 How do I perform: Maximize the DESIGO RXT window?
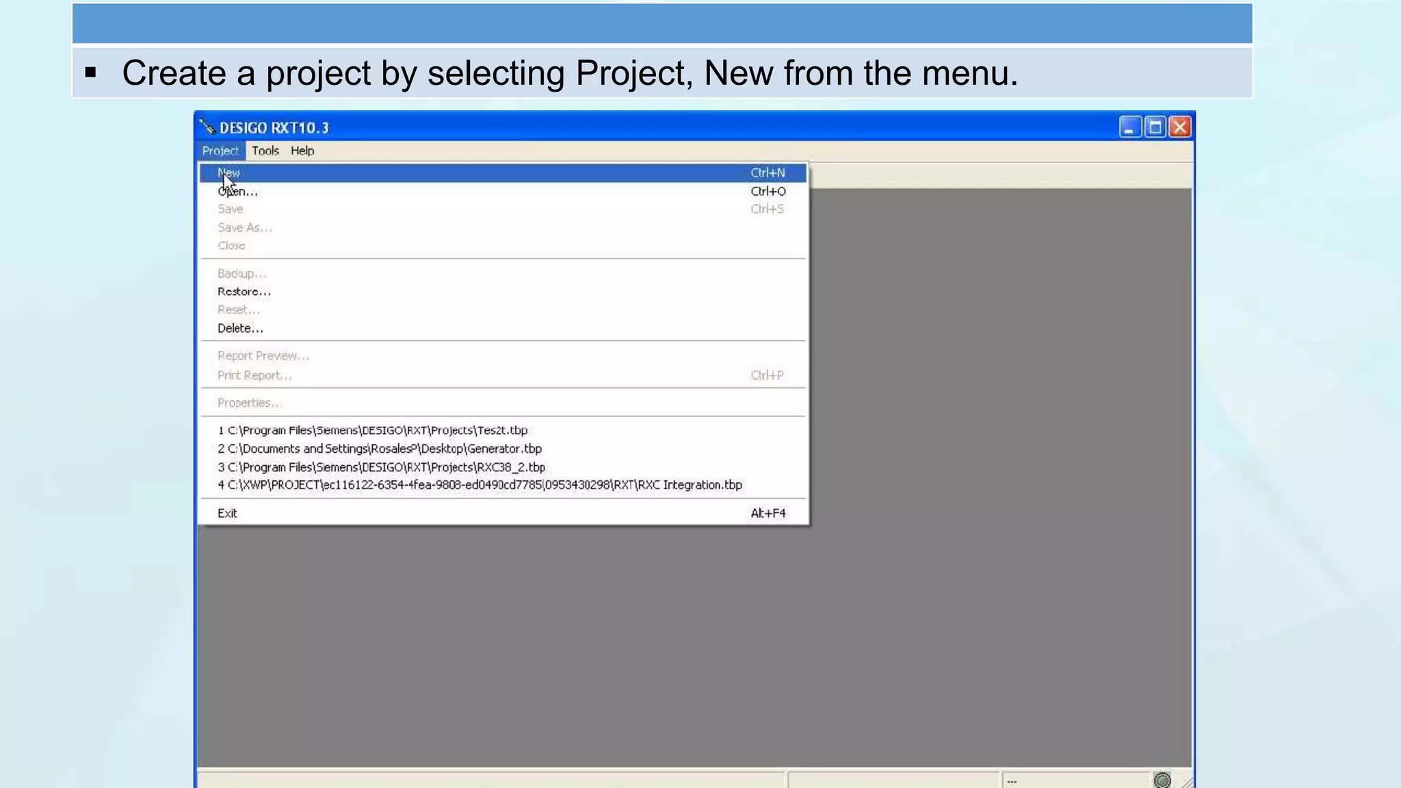coord(1155,127)
